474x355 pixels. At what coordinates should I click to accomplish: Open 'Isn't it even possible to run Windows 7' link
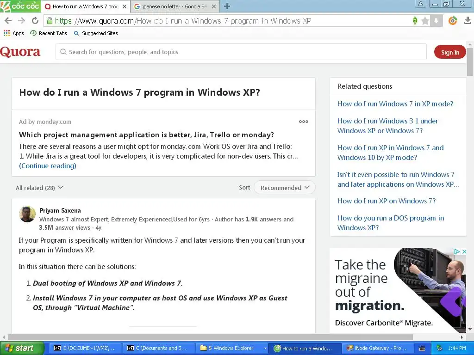pyautogui.click(x=398, y=179)
